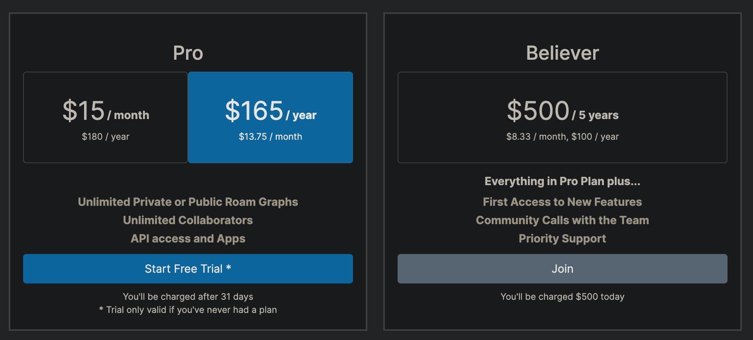Click Unlimited Private or Public Roam Graphs text
Screen dimensions: 753x340
(x=188, y=202)
